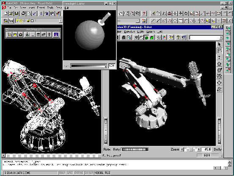The height and width of the screenshot is (176, 234).
Task: Toggle SNAP in the status bar
Action: (x=62, y=173)
